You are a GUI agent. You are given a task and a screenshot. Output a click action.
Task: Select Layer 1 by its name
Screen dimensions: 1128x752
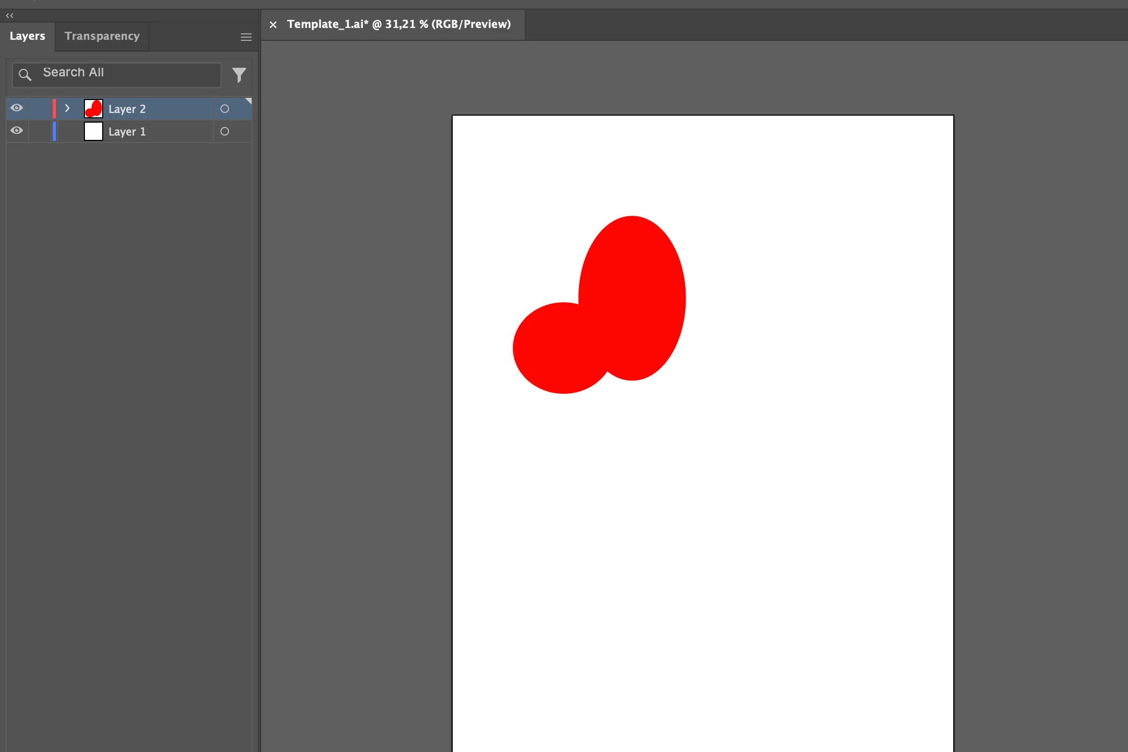(127, 132)
